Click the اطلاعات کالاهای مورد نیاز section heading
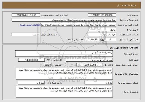Viewport: 145px width, 102px height. [124, 48]
